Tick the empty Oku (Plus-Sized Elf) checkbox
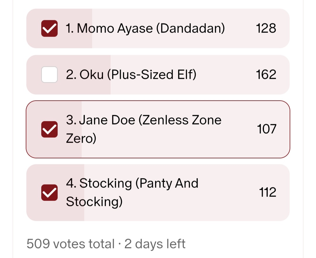316x258 pixels. click(49, 75)
